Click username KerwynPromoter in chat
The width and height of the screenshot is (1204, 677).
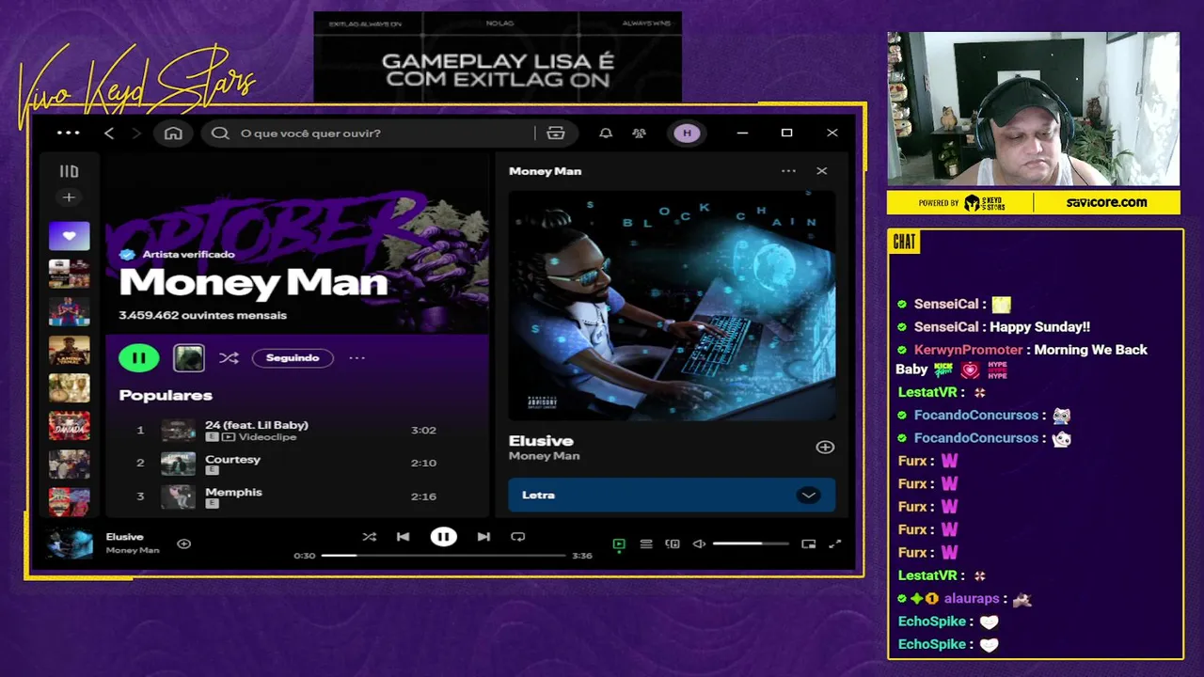point(968,350)
